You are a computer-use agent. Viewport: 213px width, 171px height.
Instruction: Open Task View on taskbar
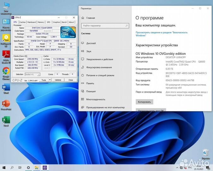(x=20, y=168)
